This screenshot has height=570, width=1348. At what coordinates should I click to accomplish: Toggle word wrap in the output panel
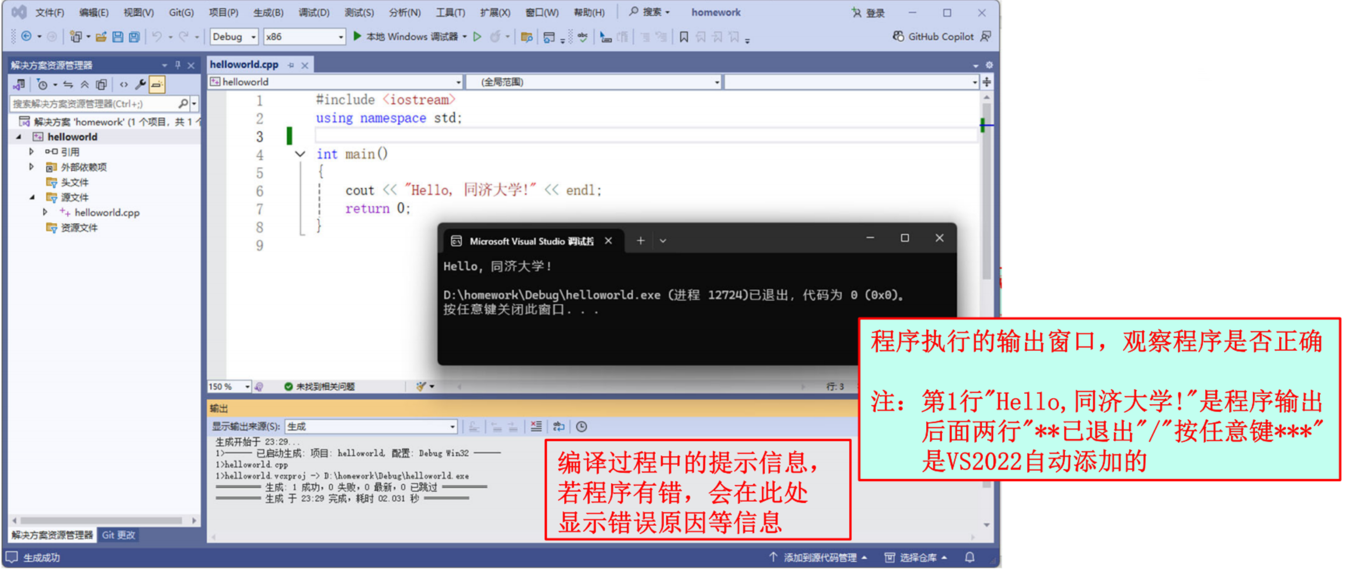click(559, 427)
